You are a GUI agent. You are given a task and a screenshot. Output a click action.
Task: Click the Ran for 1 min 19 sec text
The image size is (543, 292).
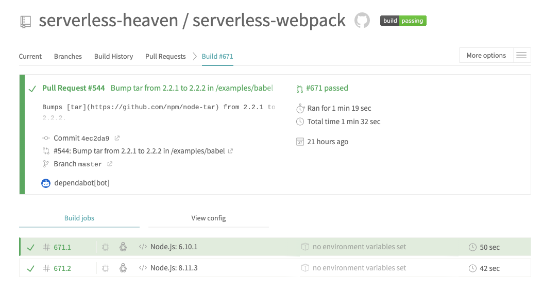(x=339, y=108)
